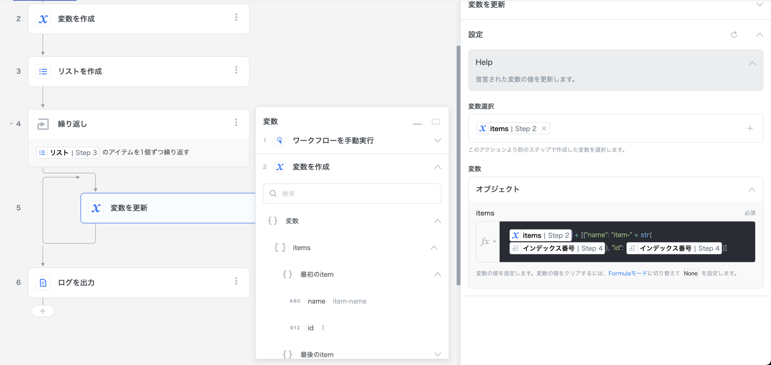
Task: Click the list icon on step 3 リストを作成
Action: click(43, 72)
